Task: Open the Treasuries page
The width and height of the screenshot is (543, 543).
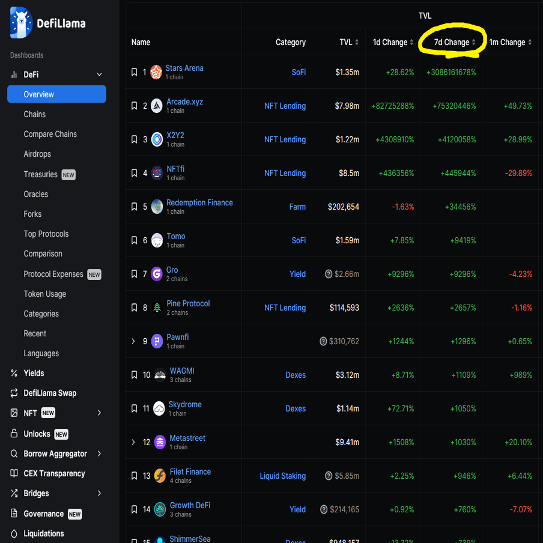Action: pos(40,174)
